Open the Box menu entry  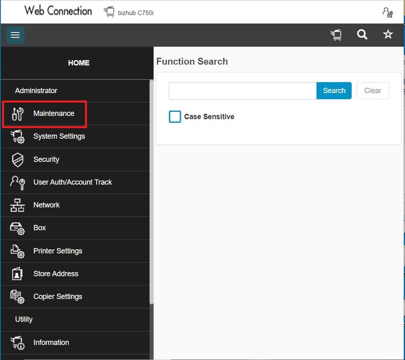[40, 228]
